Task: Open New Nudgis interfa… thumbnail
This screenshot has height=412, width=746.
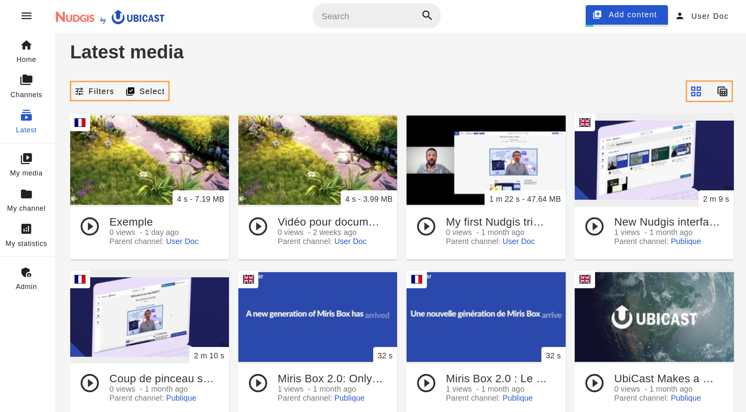Action: tap(654, 160)
